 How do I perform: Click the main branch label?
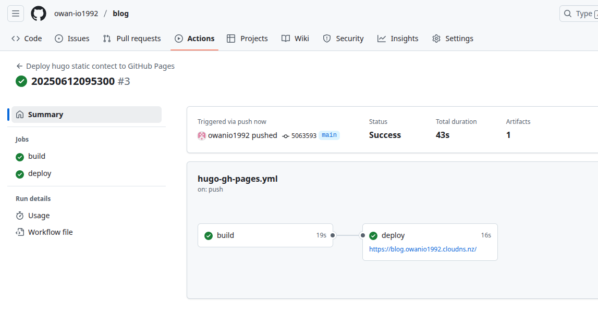tap(329, 135)
